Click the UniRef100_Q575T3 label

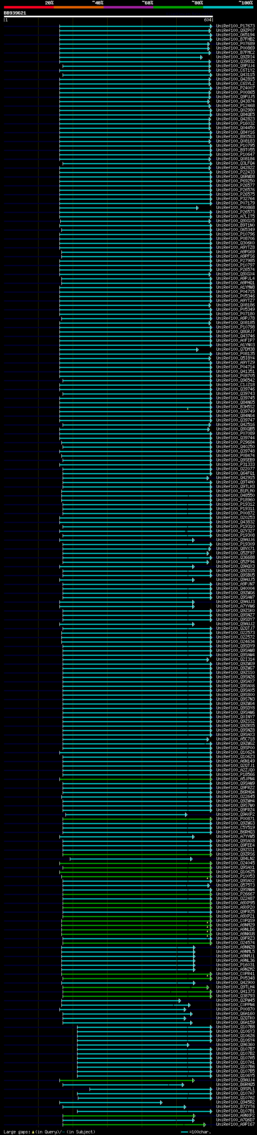coord(235,885)
